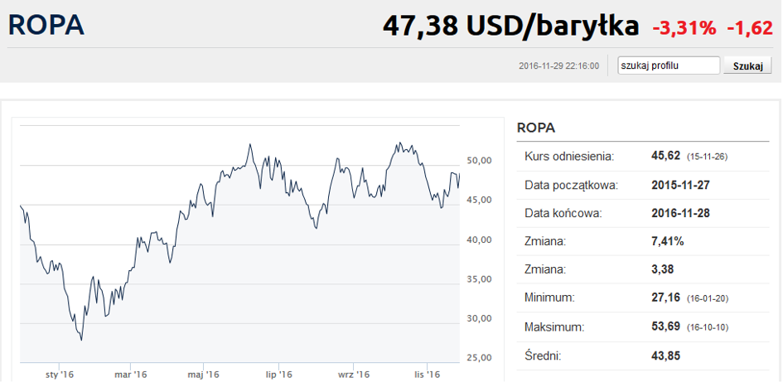Click the -3,31% percentage change
This screenshot has height=392, width=783.
point(684,28)
